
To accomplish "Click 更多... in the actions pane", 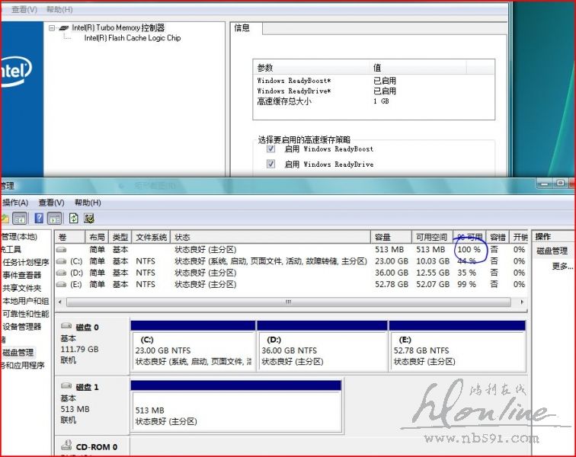I will 562,267.
